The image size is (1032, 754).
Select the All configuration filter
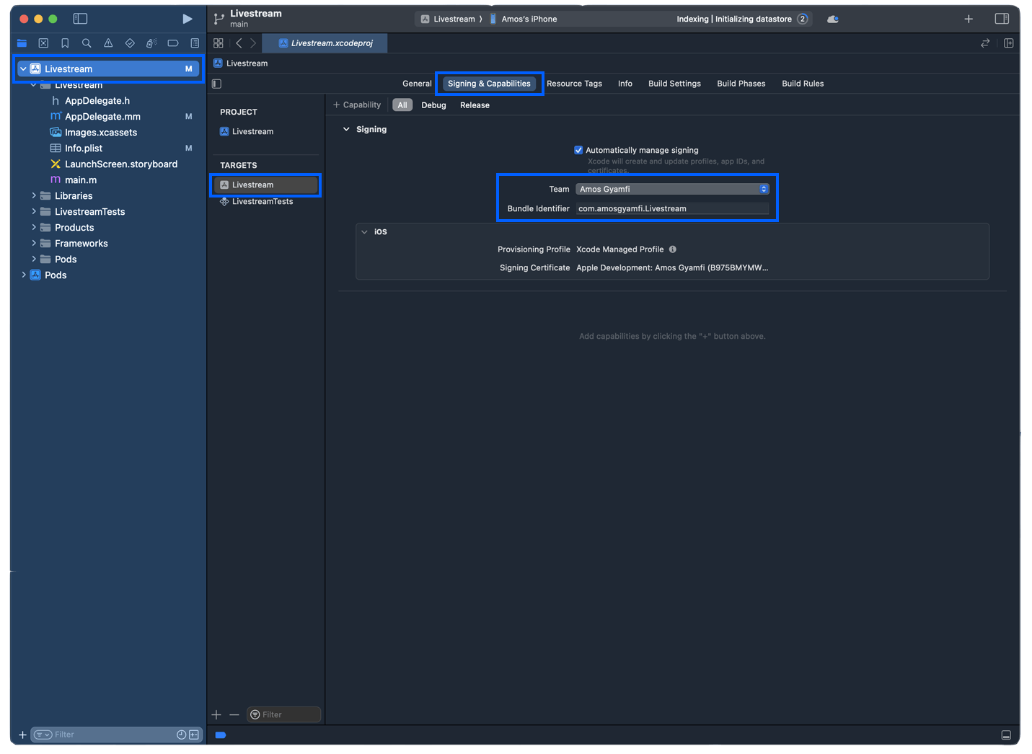[402, 105]
